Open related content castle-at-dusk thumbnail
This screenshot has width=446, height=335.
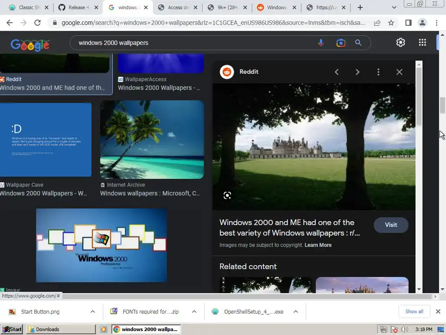[362, 285]
